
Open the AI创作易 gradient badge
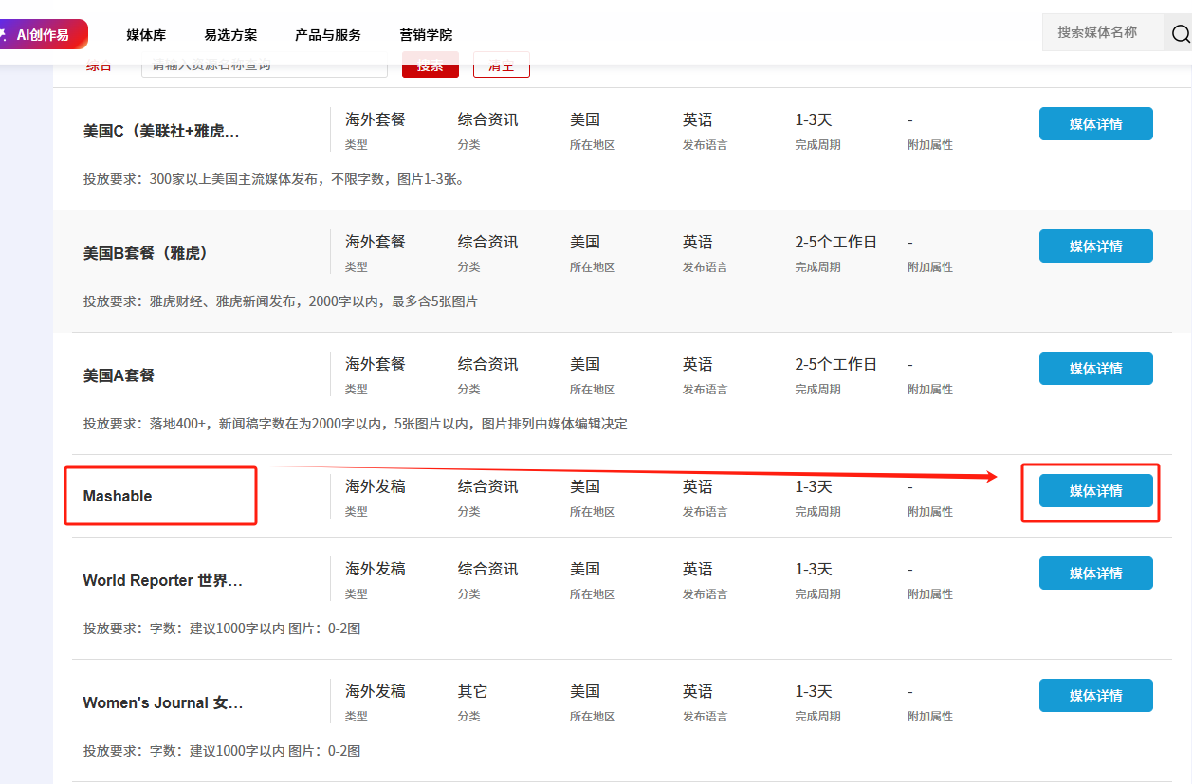(43, 35)
